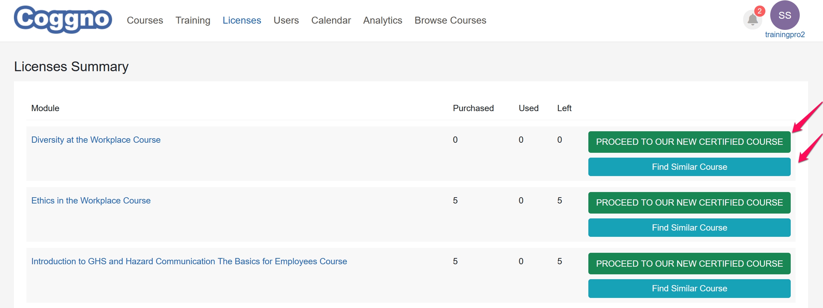Open the notifications bell icon

point(753,20)
